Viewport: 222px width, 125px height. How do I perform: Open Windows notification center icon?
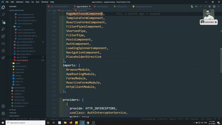pos(219,123)
